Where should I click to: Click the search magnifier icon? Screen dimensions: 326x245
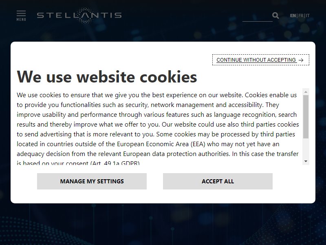pyautogui.click(x=275, y=16)
